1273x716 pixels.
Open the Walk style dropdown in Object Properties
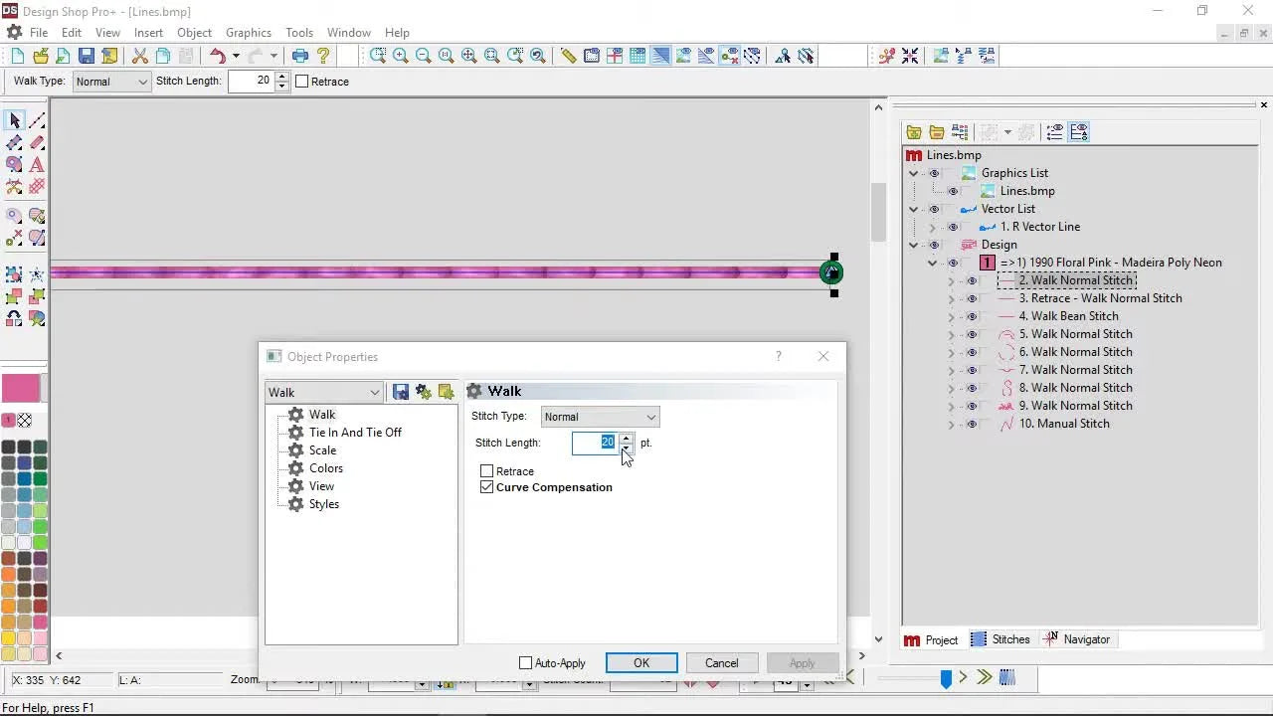(x=323, y=392)
